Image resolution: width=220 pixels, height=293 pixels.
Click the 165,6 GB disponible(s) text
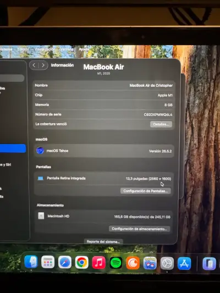point(142,217)
